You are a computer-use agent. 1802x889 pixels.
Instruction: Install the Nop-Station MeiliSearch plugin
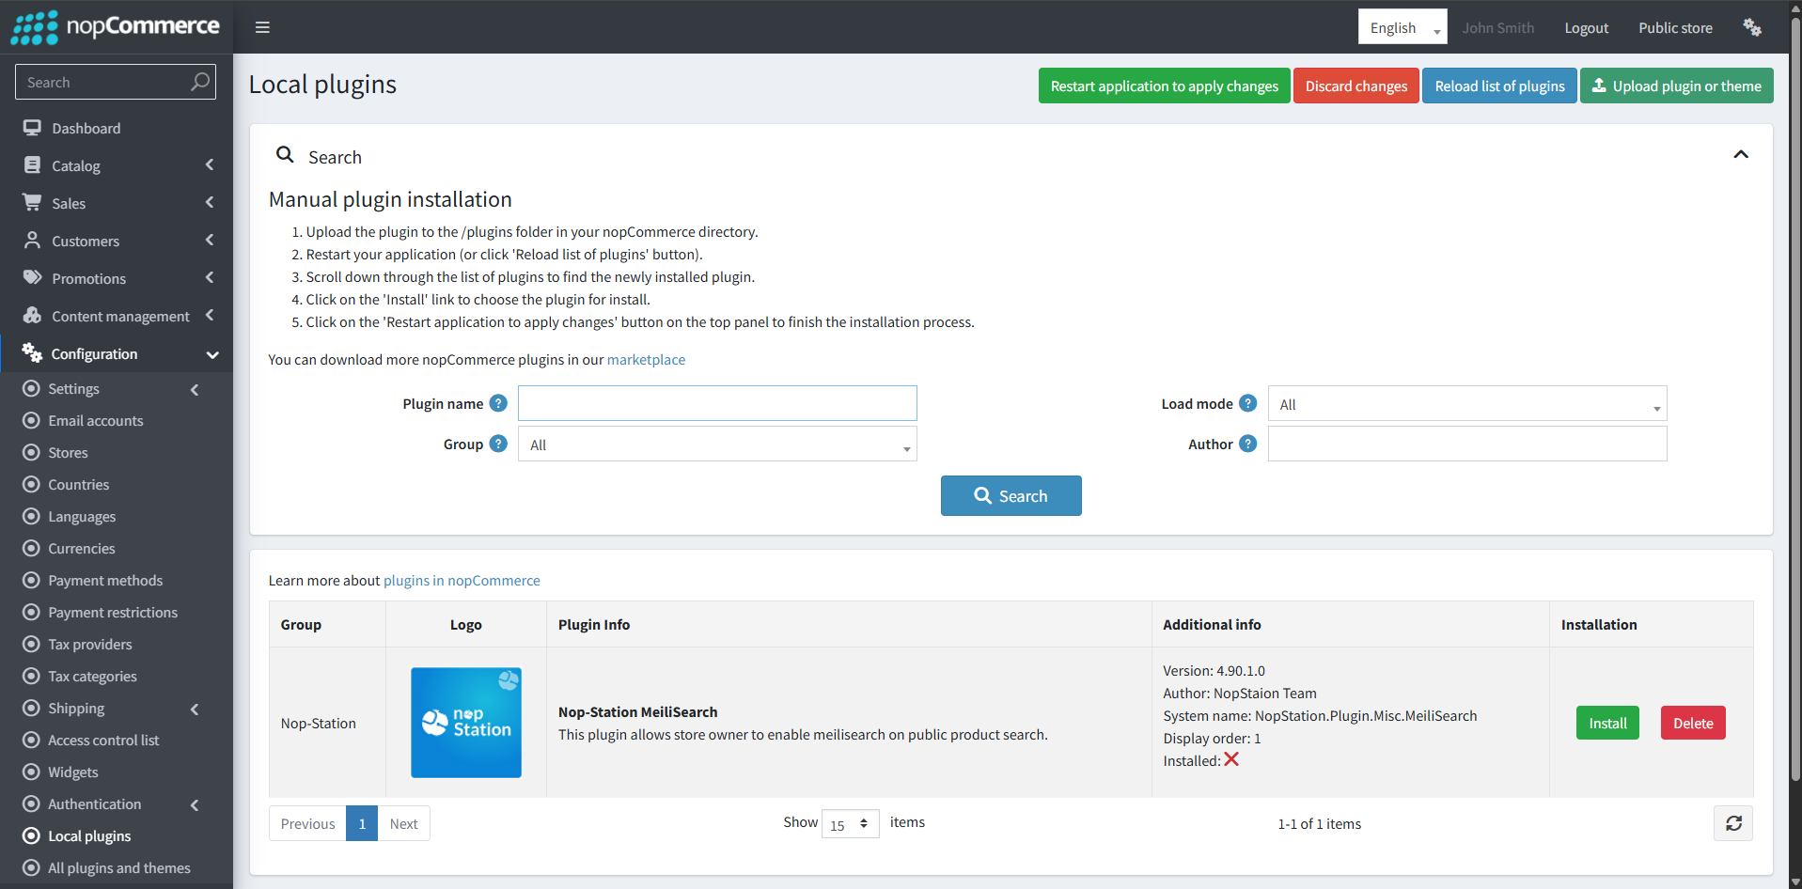(1606, 724)
